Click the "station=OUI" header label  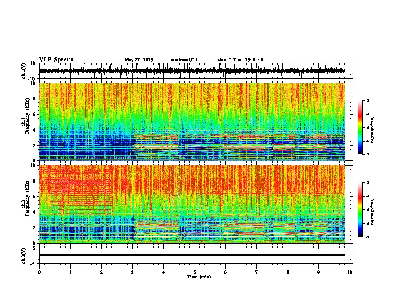click(184, 60)
